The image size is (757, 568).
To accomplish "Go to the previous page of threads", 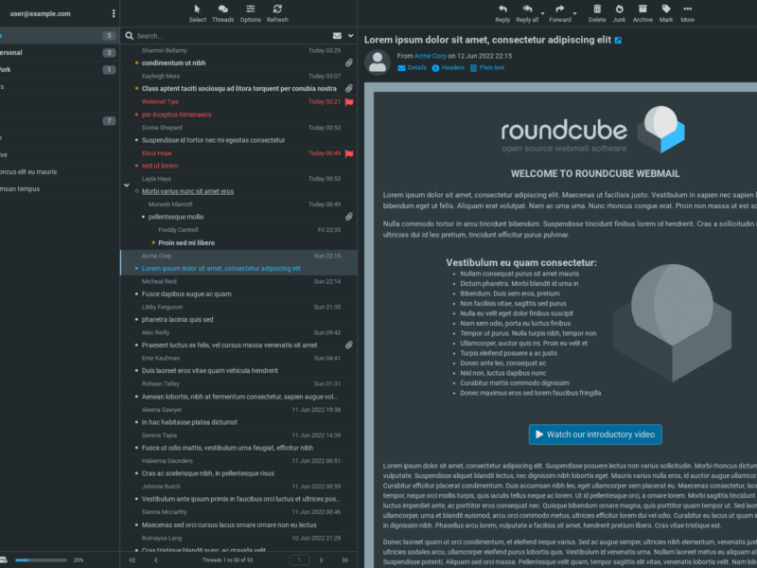I will tap(155, 559).
